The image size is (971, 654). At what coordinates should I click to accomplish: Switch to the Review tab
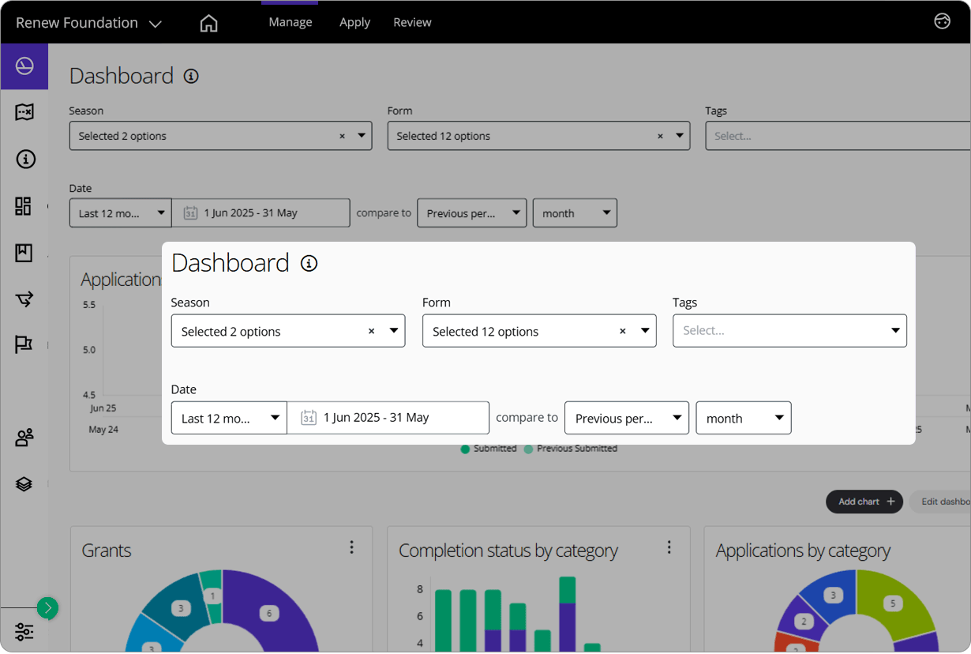pos(412,22)
